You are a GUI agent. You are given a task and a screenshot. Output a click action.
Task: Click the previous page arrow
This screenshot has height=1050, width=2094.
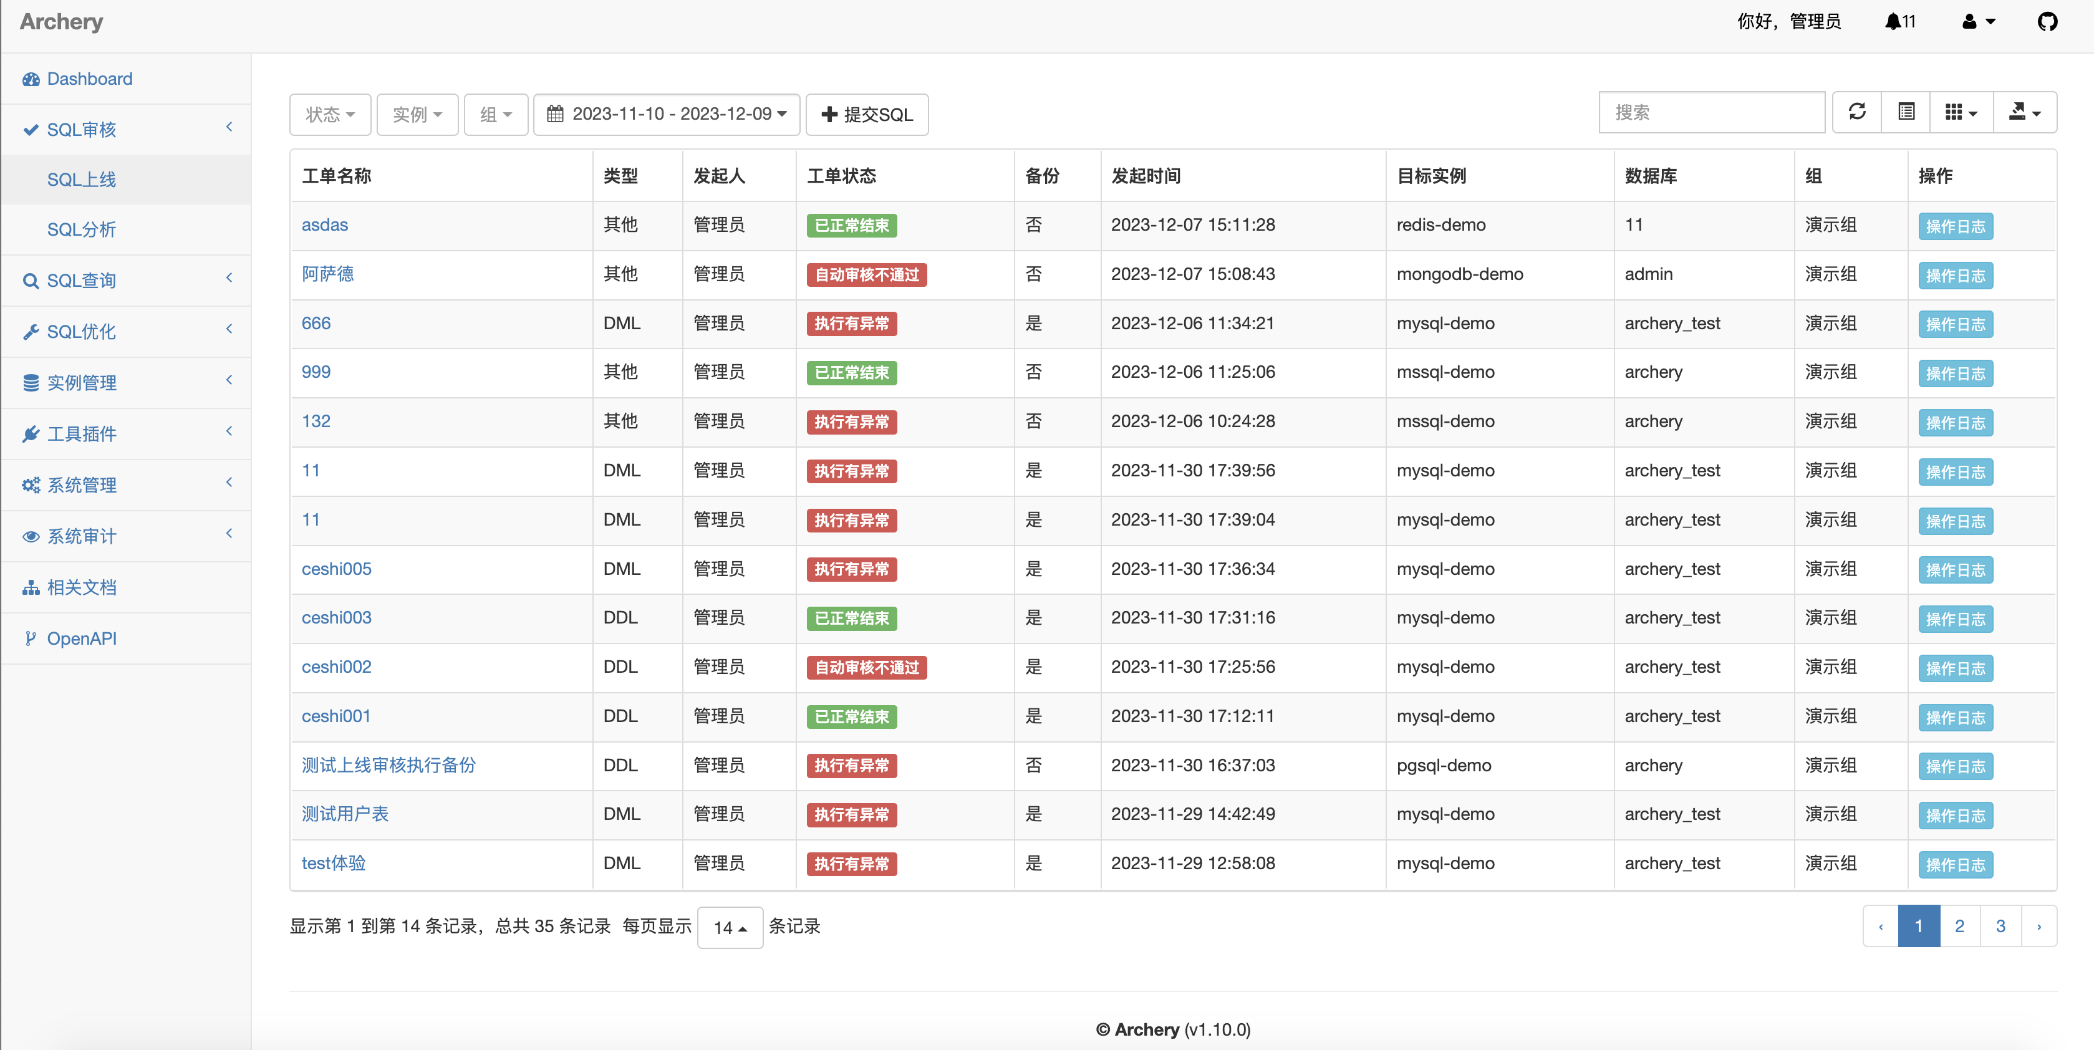pos(1880,927)
